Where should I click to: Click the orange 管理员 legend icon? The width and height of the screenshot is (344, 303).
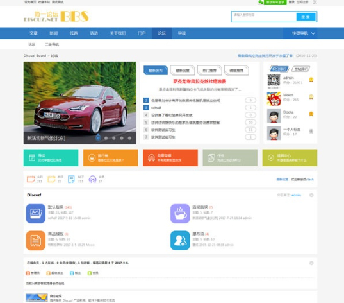coord(28,273)
